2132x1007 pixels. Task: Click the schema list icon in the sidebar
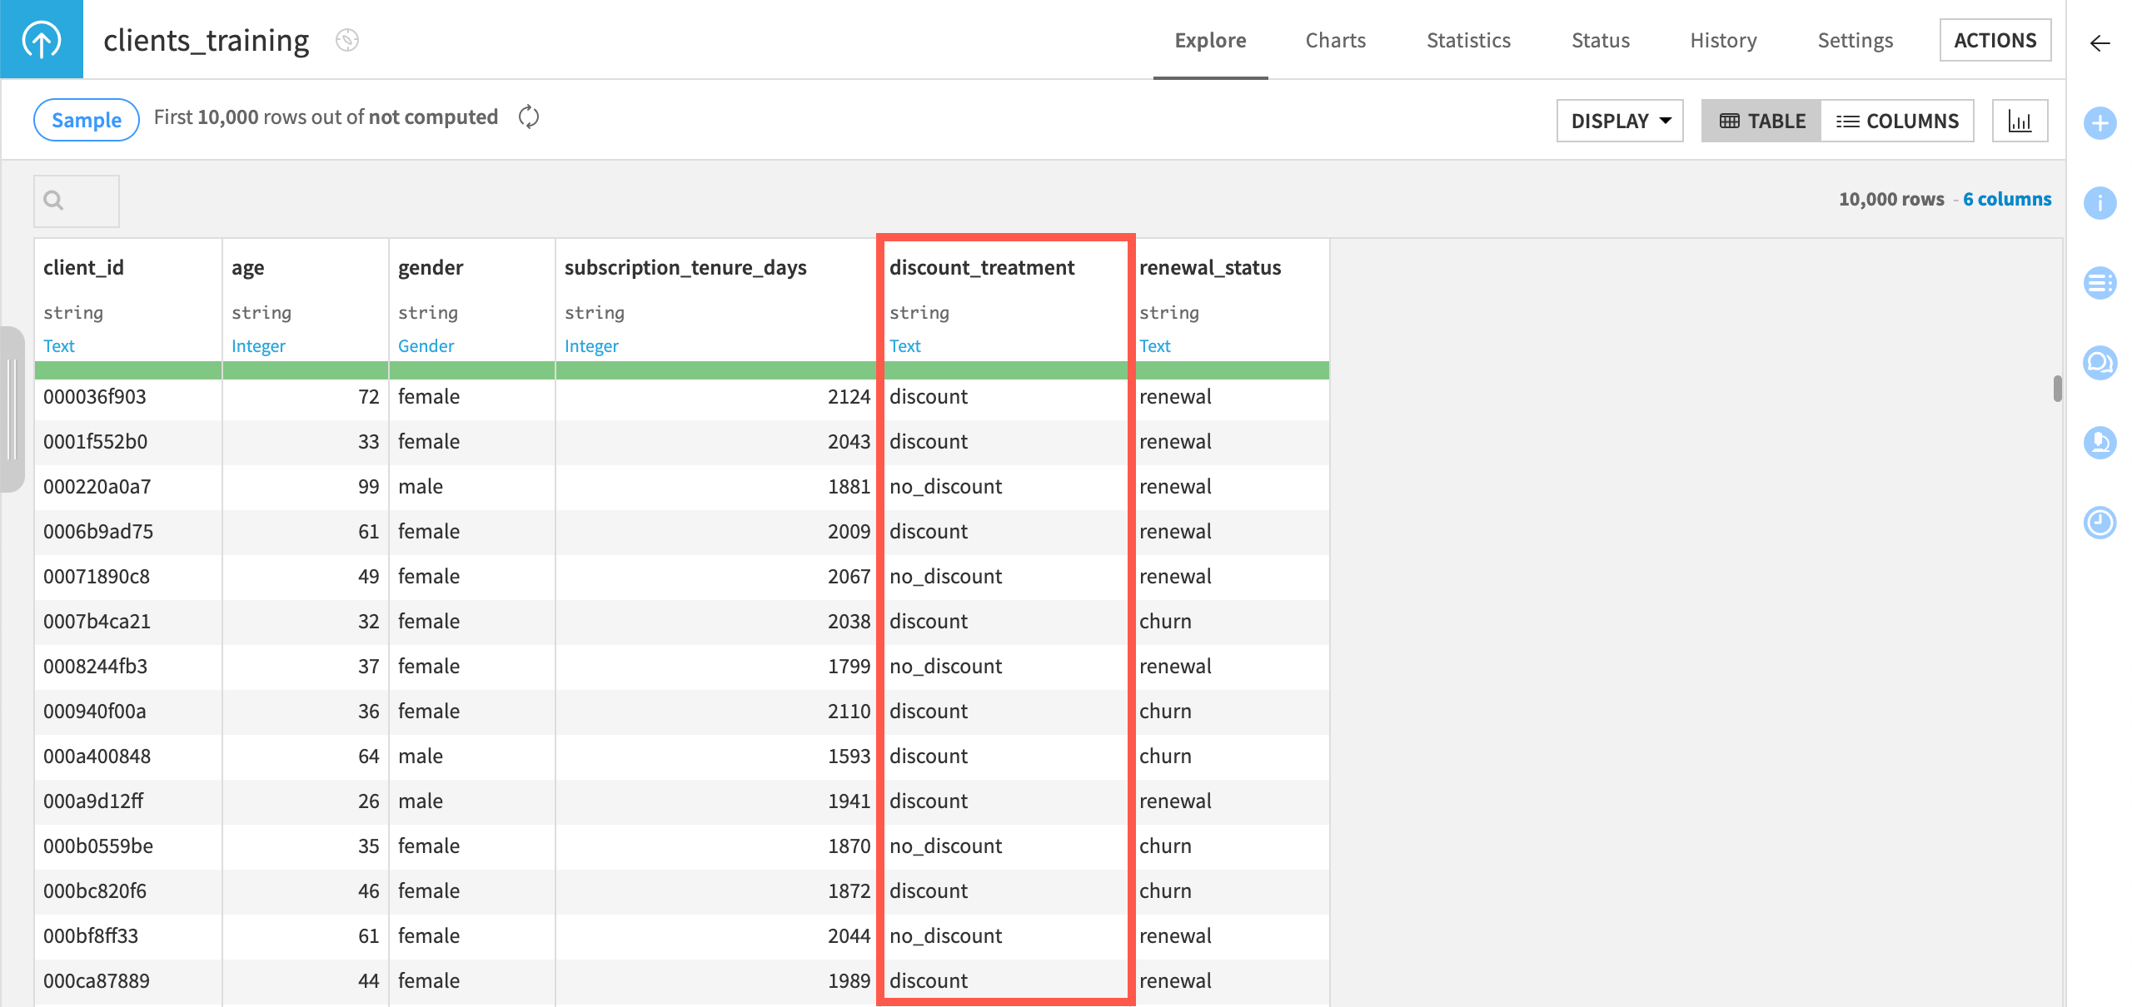(2100, 282)
